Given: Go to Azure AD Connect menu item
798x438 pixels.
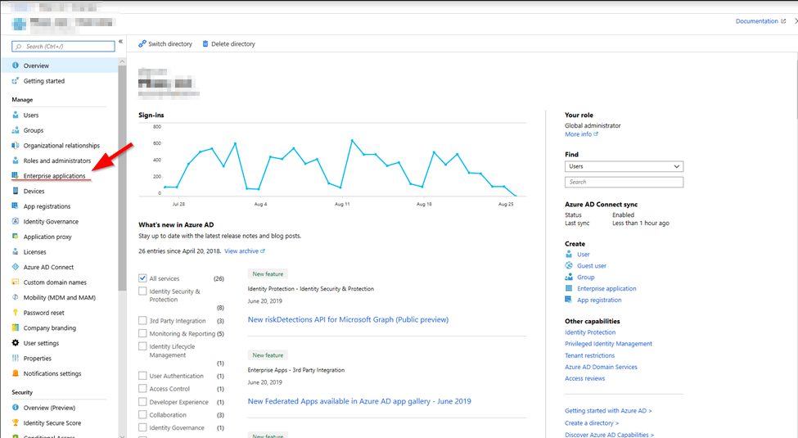Looking at the screenshot, I should click(x=48, y=267).
